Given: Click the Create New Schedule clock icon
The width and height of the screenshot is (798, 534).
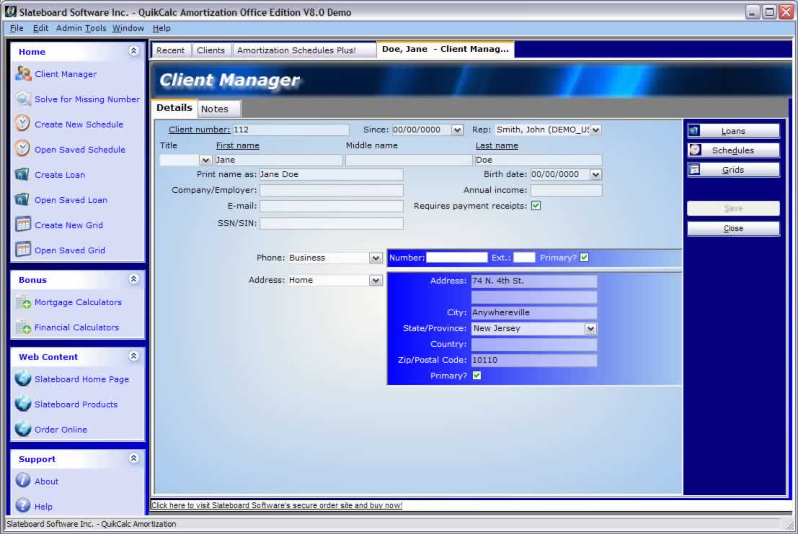Looking at the screenshot, I should tap(23, 124).
